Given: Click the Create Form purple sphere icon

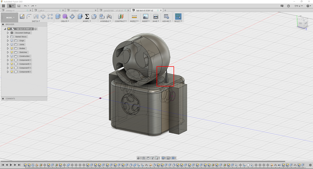Looking at the screenshot, I should pyautogui.click(x=65, y=16).
